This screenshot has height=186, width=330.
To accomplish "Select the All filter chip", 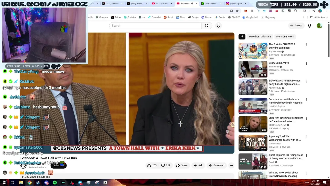I will (242, 36).
